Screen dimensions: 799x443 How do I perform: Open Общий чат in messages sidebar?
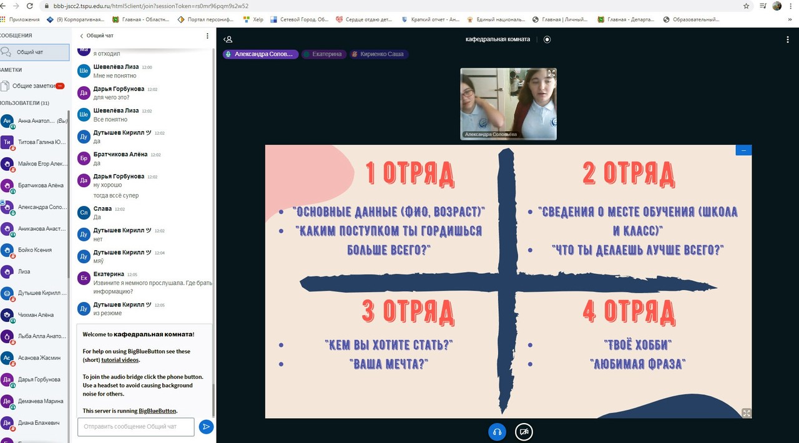[34, 52]
